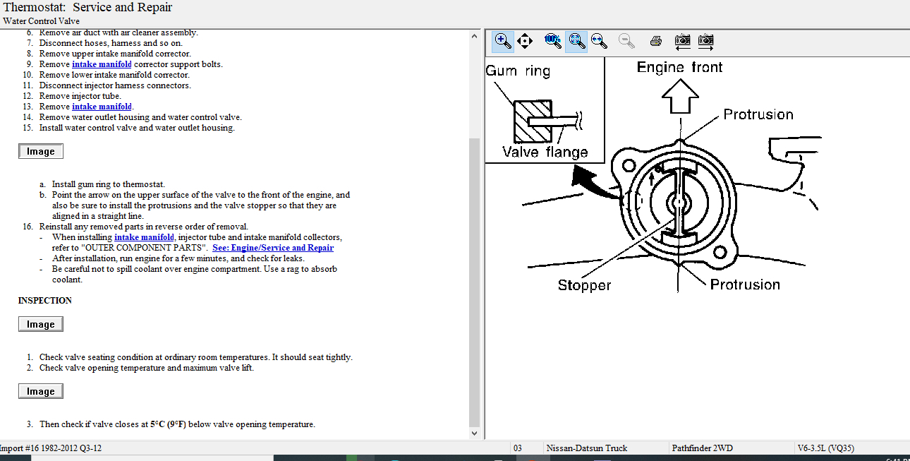Click the greyed-out zoom out magnifier
910x461 pixels.
click(626, 41)
